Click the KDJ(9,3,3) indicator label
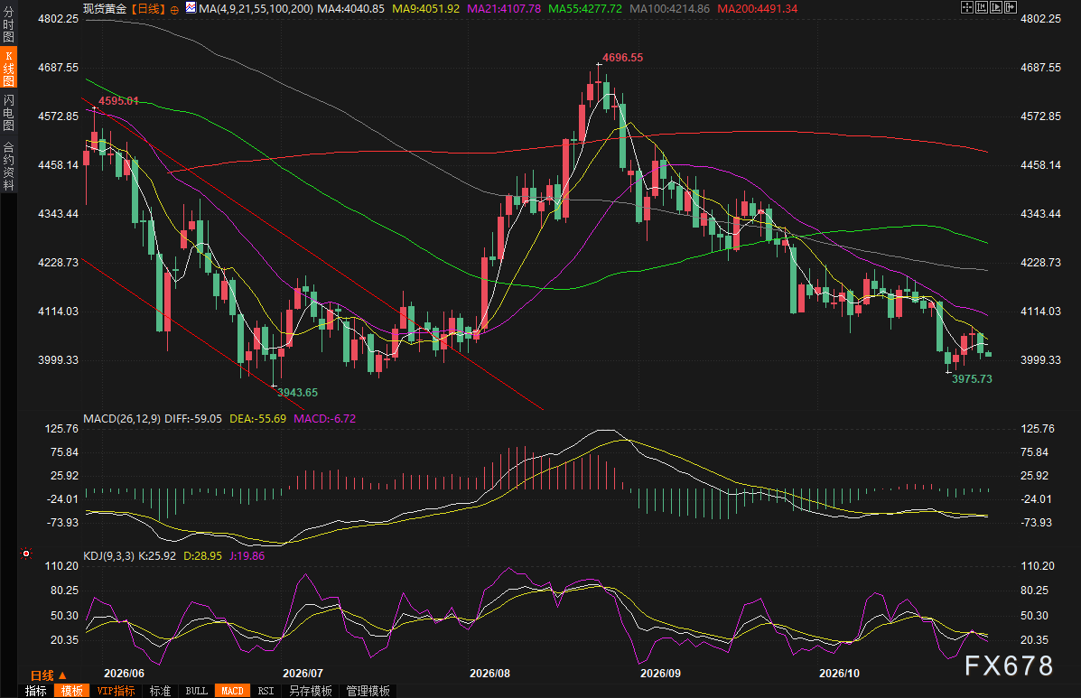 [x=109, y=555]
